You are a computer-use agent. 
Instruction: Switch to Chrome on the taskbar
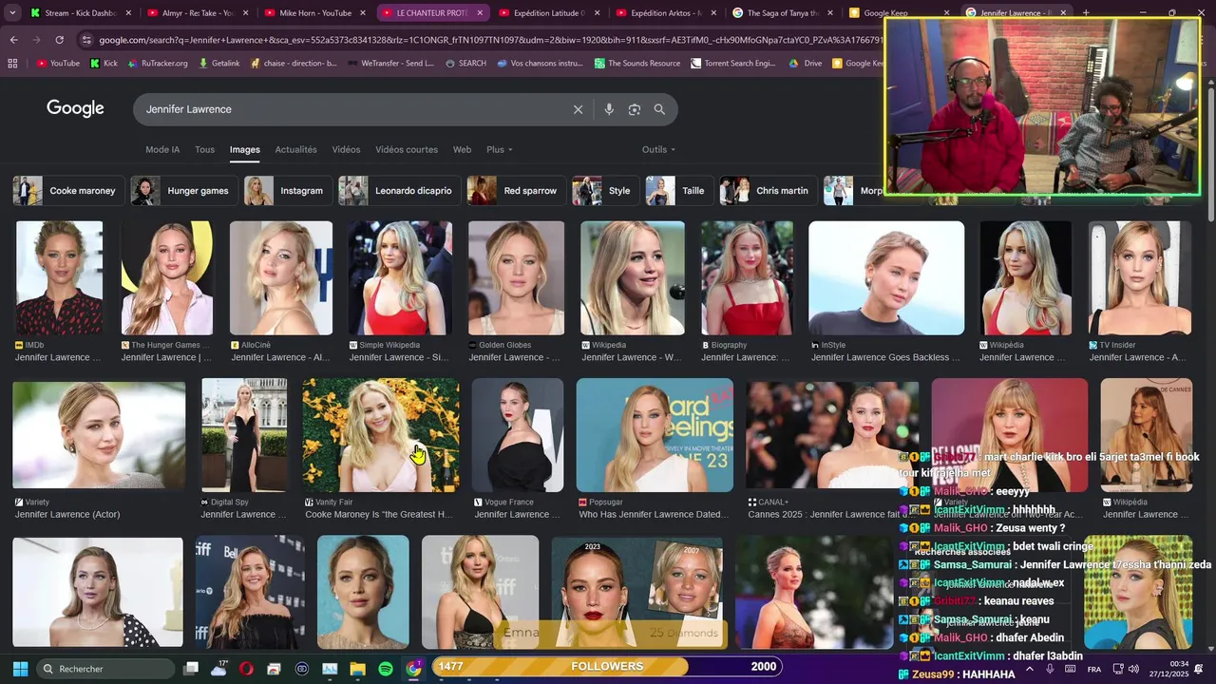[414, 669]
